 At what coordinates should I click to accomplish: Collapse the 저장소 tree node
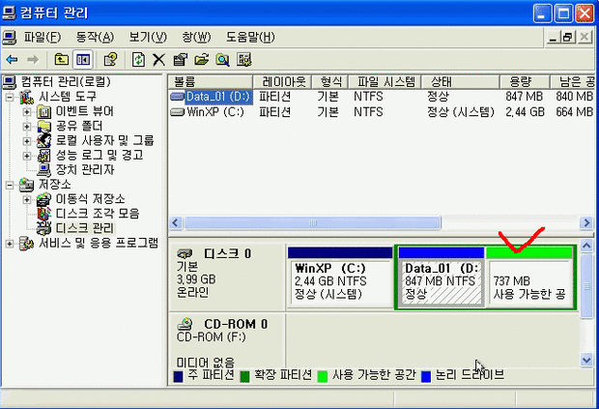[10, 185]
